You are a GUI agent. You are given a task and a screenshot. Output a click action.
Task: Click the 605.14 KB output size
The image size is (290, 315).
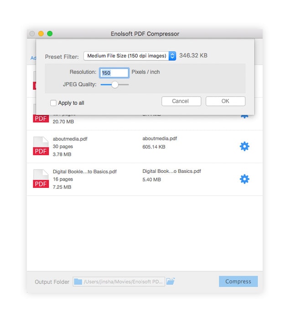[154, 147]
